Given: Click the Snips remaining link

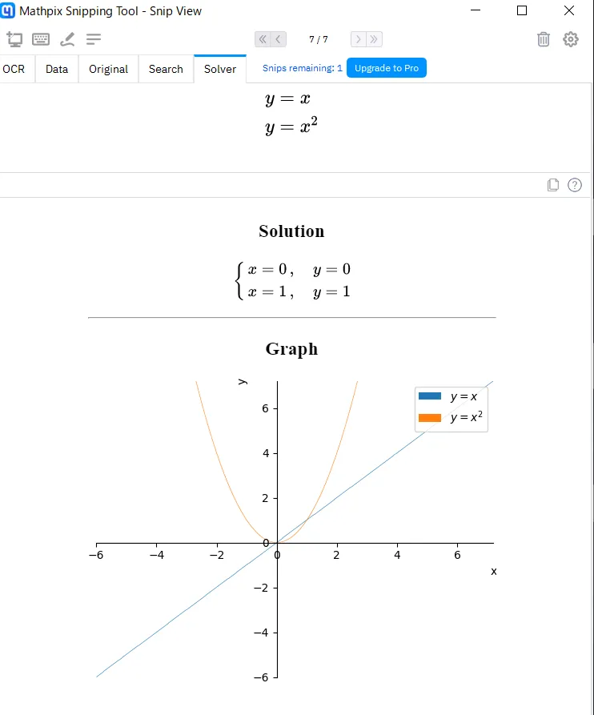Looking at the screenshot, I should [x=302, y=68].
